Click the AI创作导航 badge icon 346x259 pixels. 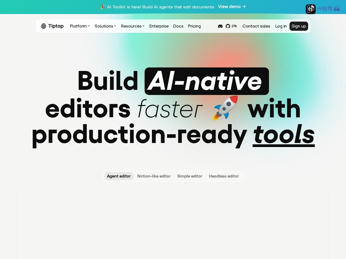point(311,9)
